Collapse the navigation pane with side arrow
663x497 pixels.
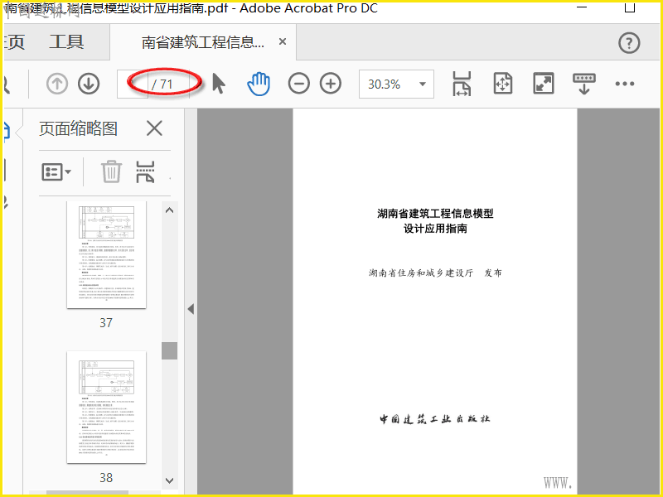(191, 309)
